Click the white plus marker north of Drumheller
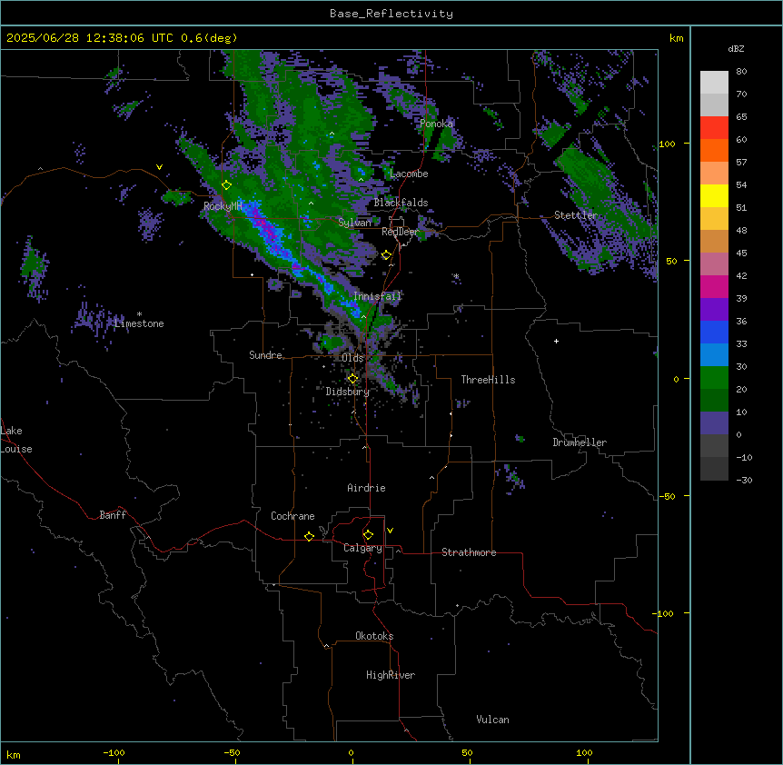The image size is (783, 765). 556,341
